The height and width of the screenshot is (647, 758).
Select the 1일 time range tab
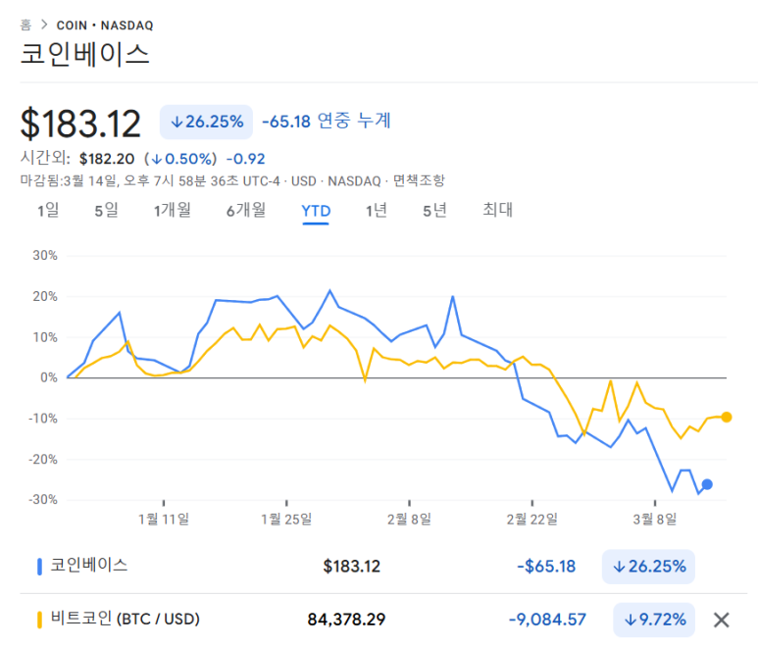coord(48,210)
